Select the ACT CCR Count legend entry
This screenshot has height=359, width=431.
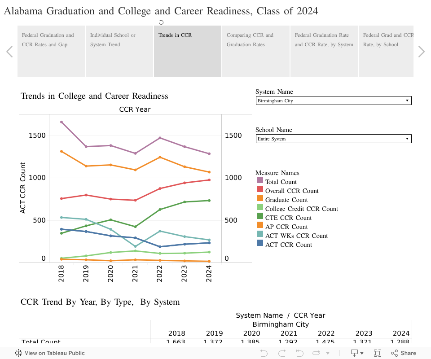coord(288,245)
